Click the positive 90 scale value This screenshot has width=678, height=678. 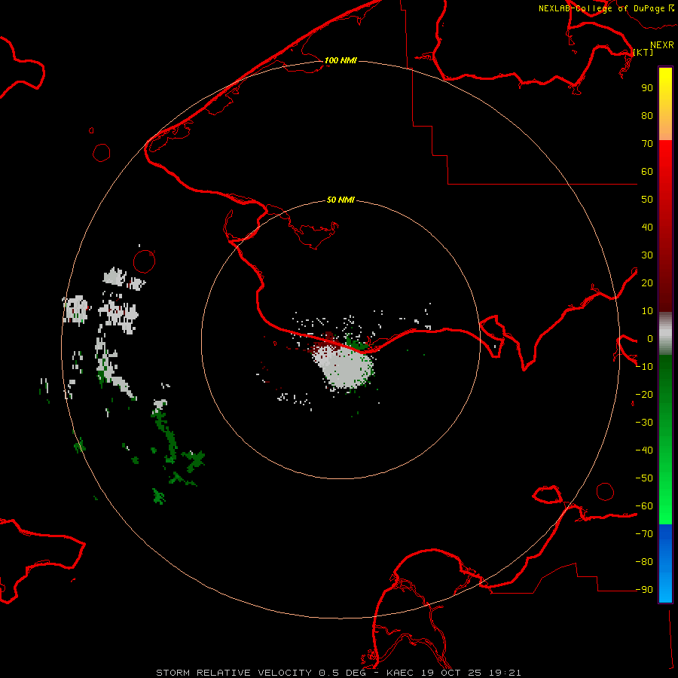(647, 88)
